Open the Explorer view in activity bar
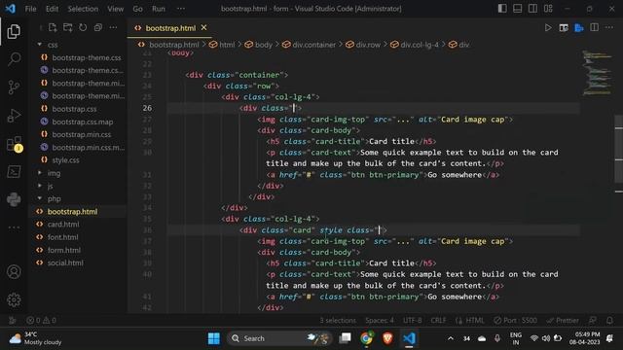The image size is (623, 350). [x=14, y=31]
